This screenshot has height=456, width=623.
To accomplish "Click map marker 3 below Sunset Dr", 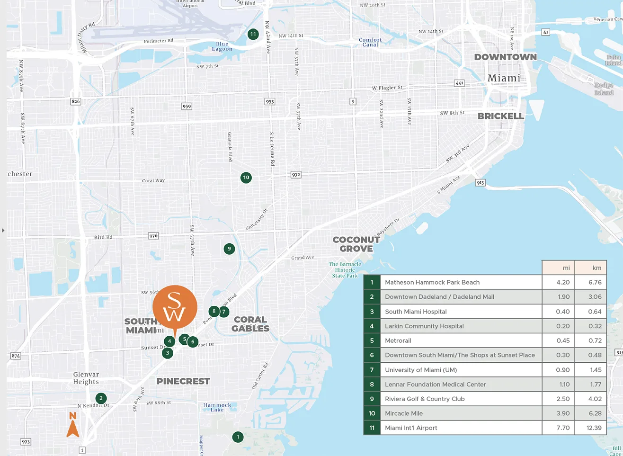I will coord(167,353).
